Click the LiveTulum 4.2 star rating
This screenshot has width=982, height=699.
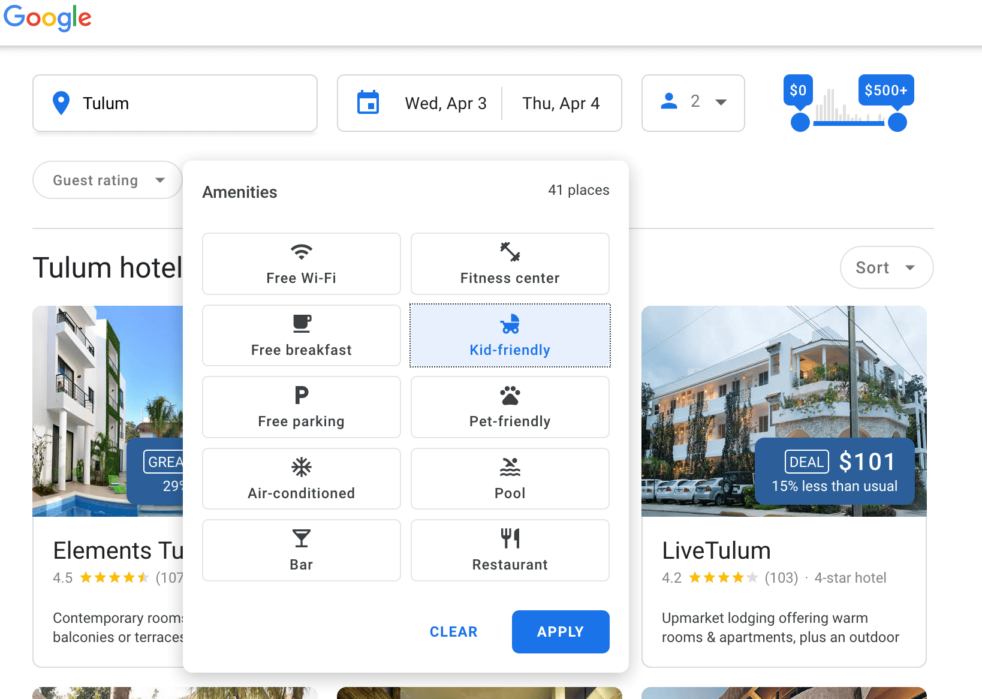click(x=723, y=578)
